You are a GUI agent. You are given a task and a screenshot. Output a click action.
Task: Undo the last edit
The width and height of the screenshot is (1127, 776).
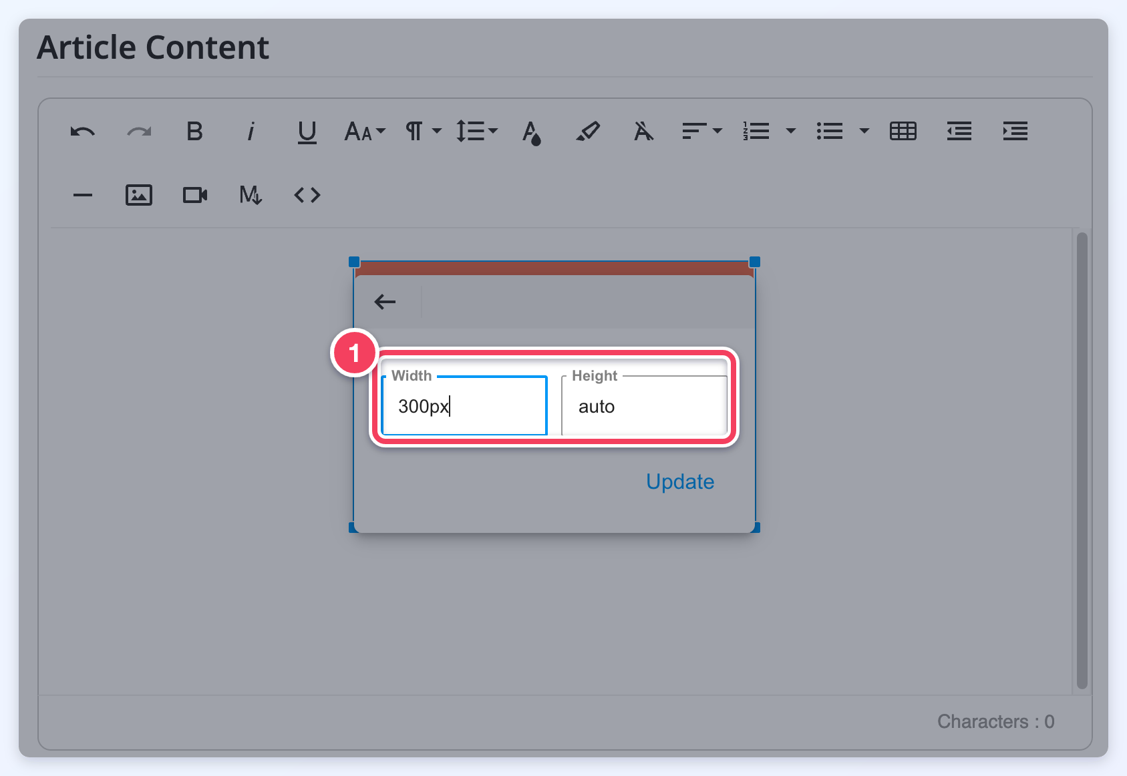point(83,132)
